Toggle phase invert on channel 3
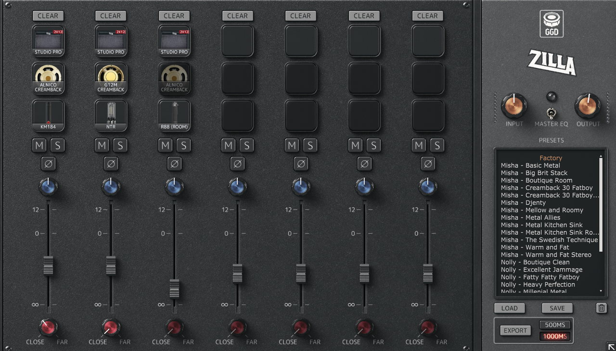 (174, 164)
